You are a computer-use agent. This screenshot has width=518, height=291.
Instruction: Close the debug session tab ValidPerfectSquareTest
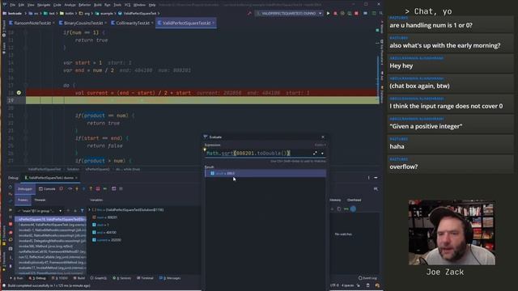coord(76,178)
